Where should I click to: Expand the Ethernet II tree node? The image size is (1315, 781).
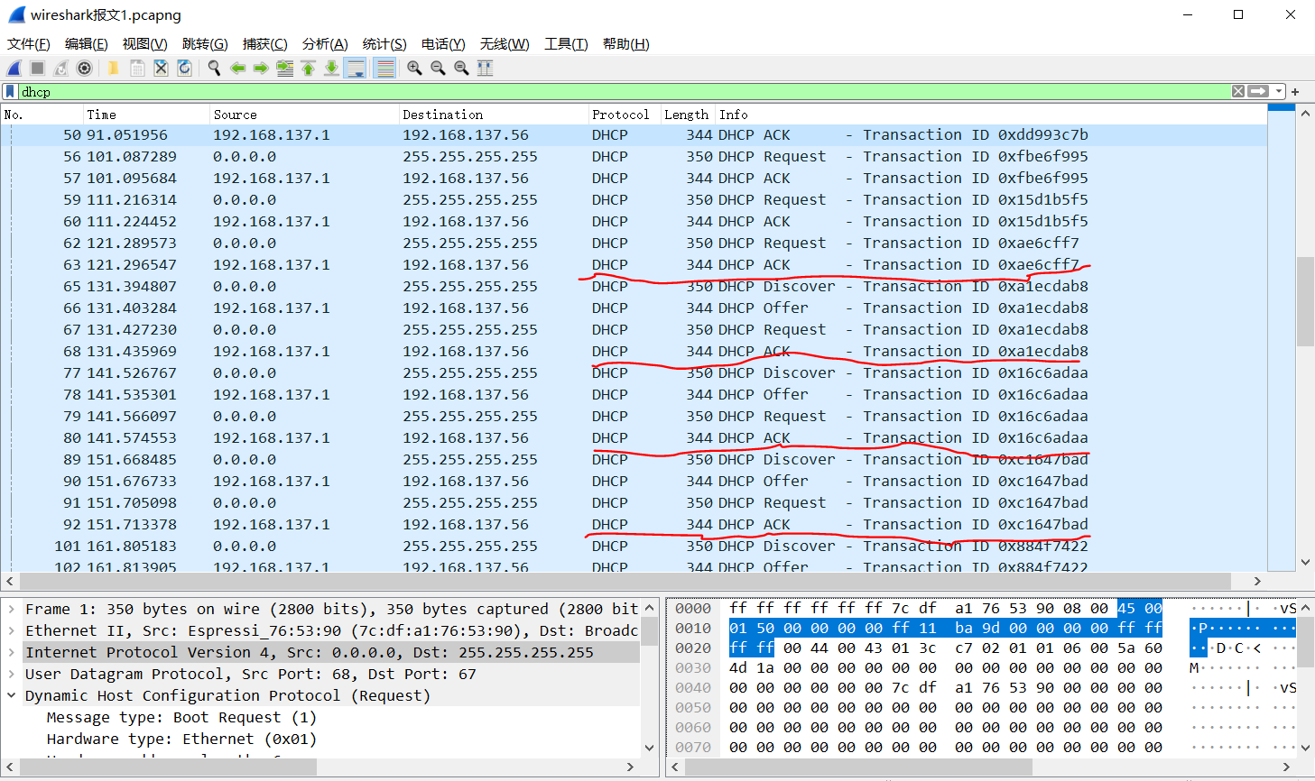11,630
